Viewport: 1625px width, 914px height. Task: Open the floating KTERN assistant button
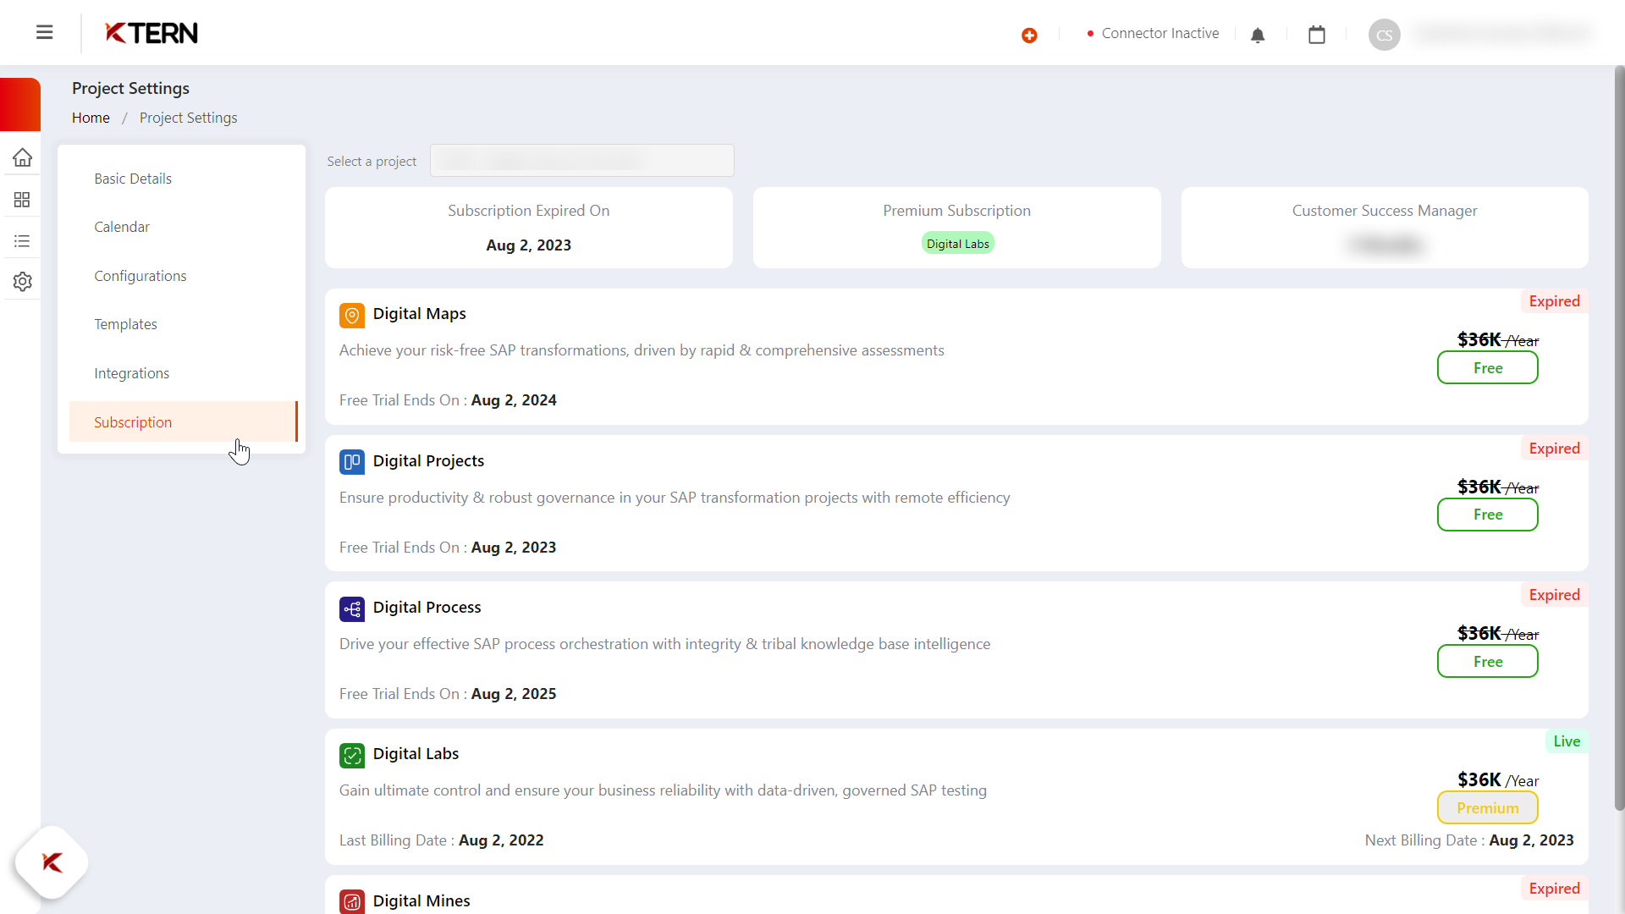click(52, 862)
